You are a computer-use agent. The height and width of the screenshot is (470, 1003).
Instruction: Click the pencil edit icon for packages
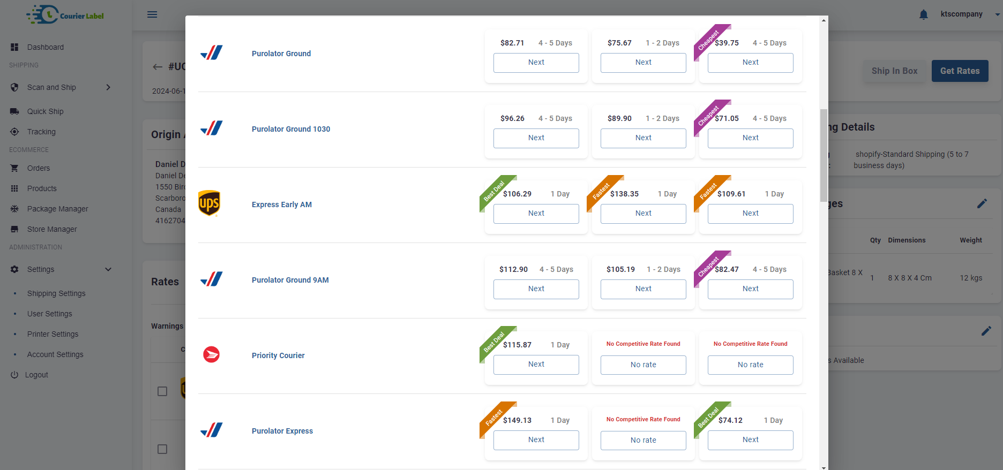982,203
